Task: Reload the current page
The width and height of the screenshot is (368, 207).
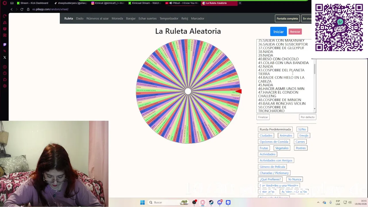Action: coord(22,9)
